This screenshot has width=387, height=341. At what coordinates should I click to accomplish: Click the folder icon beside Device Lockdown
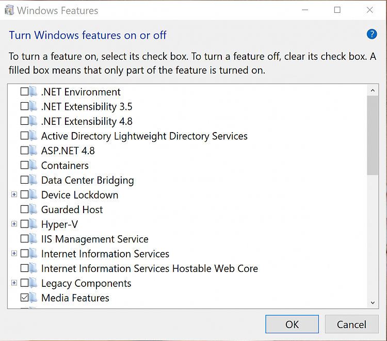[34, 194]
